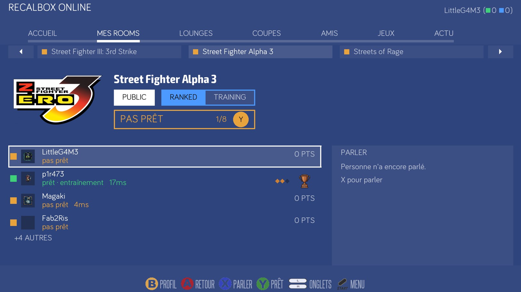Click the LittleG4M3 account name at top right
The height and width of the screenshot is (292, 521).
(462, 11)
